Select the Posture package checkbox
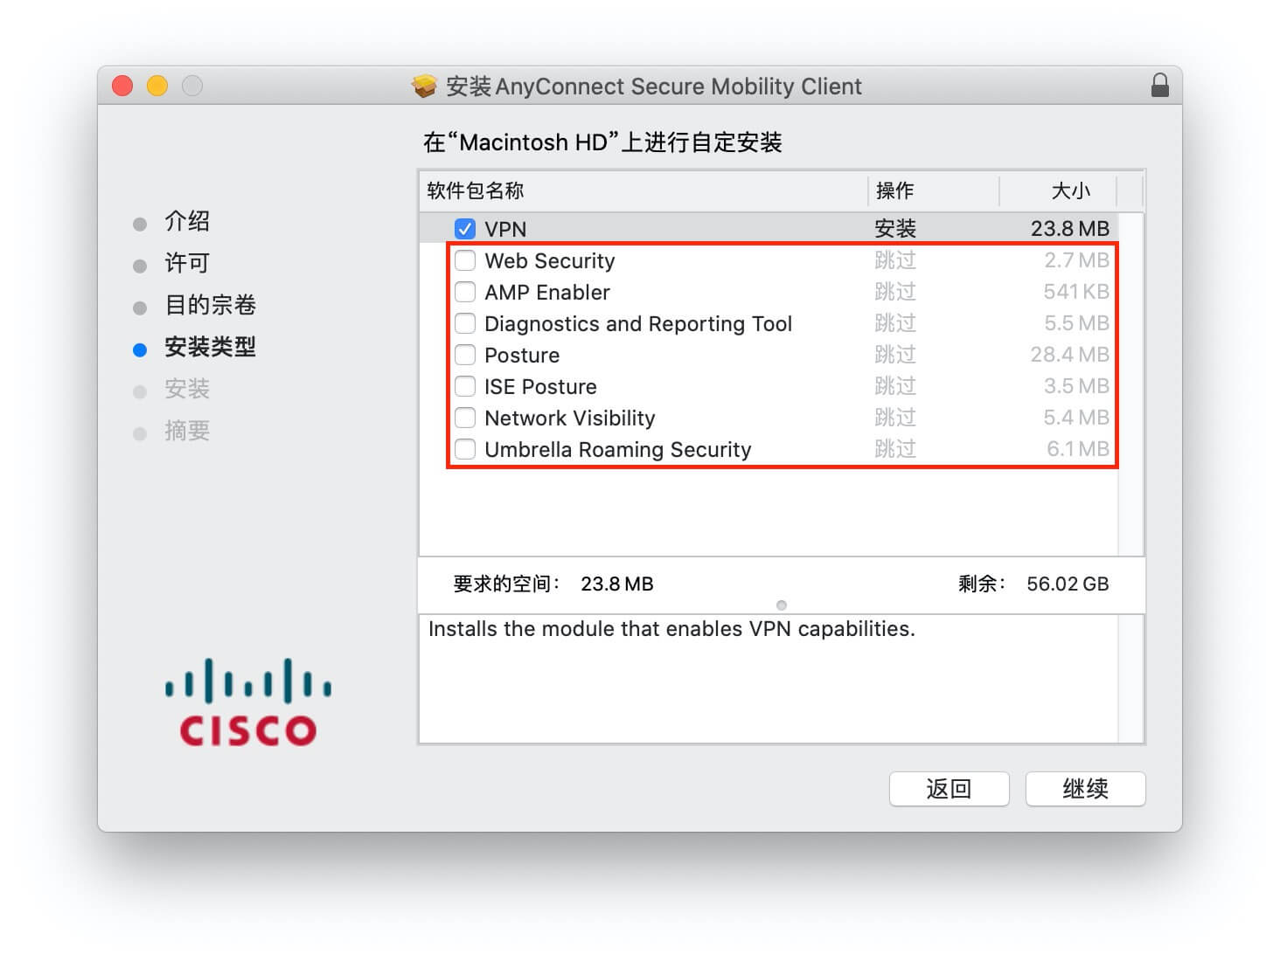 pos(465,355)
